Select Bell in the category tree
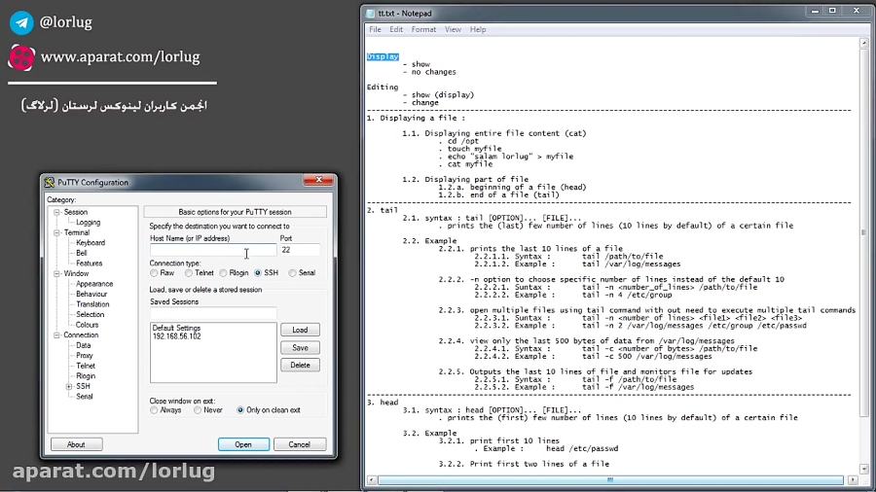This screenshot has width=876, height=492. coord(82,253)
